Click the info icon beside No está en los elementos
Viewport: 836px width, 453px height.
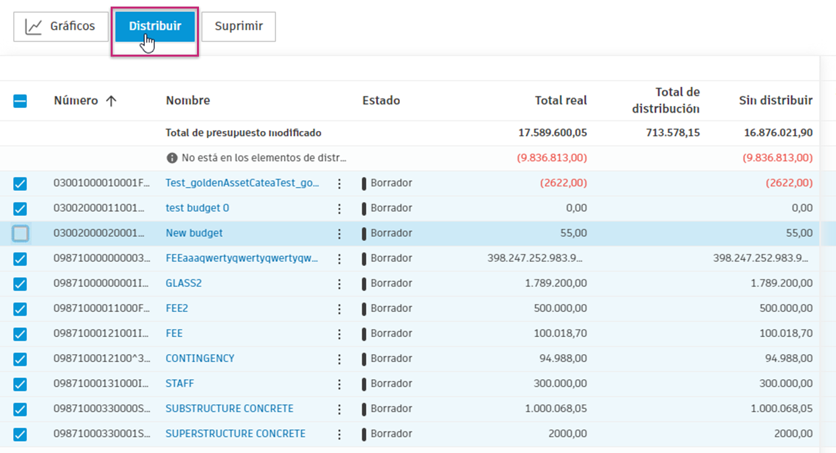click(172, 158)
